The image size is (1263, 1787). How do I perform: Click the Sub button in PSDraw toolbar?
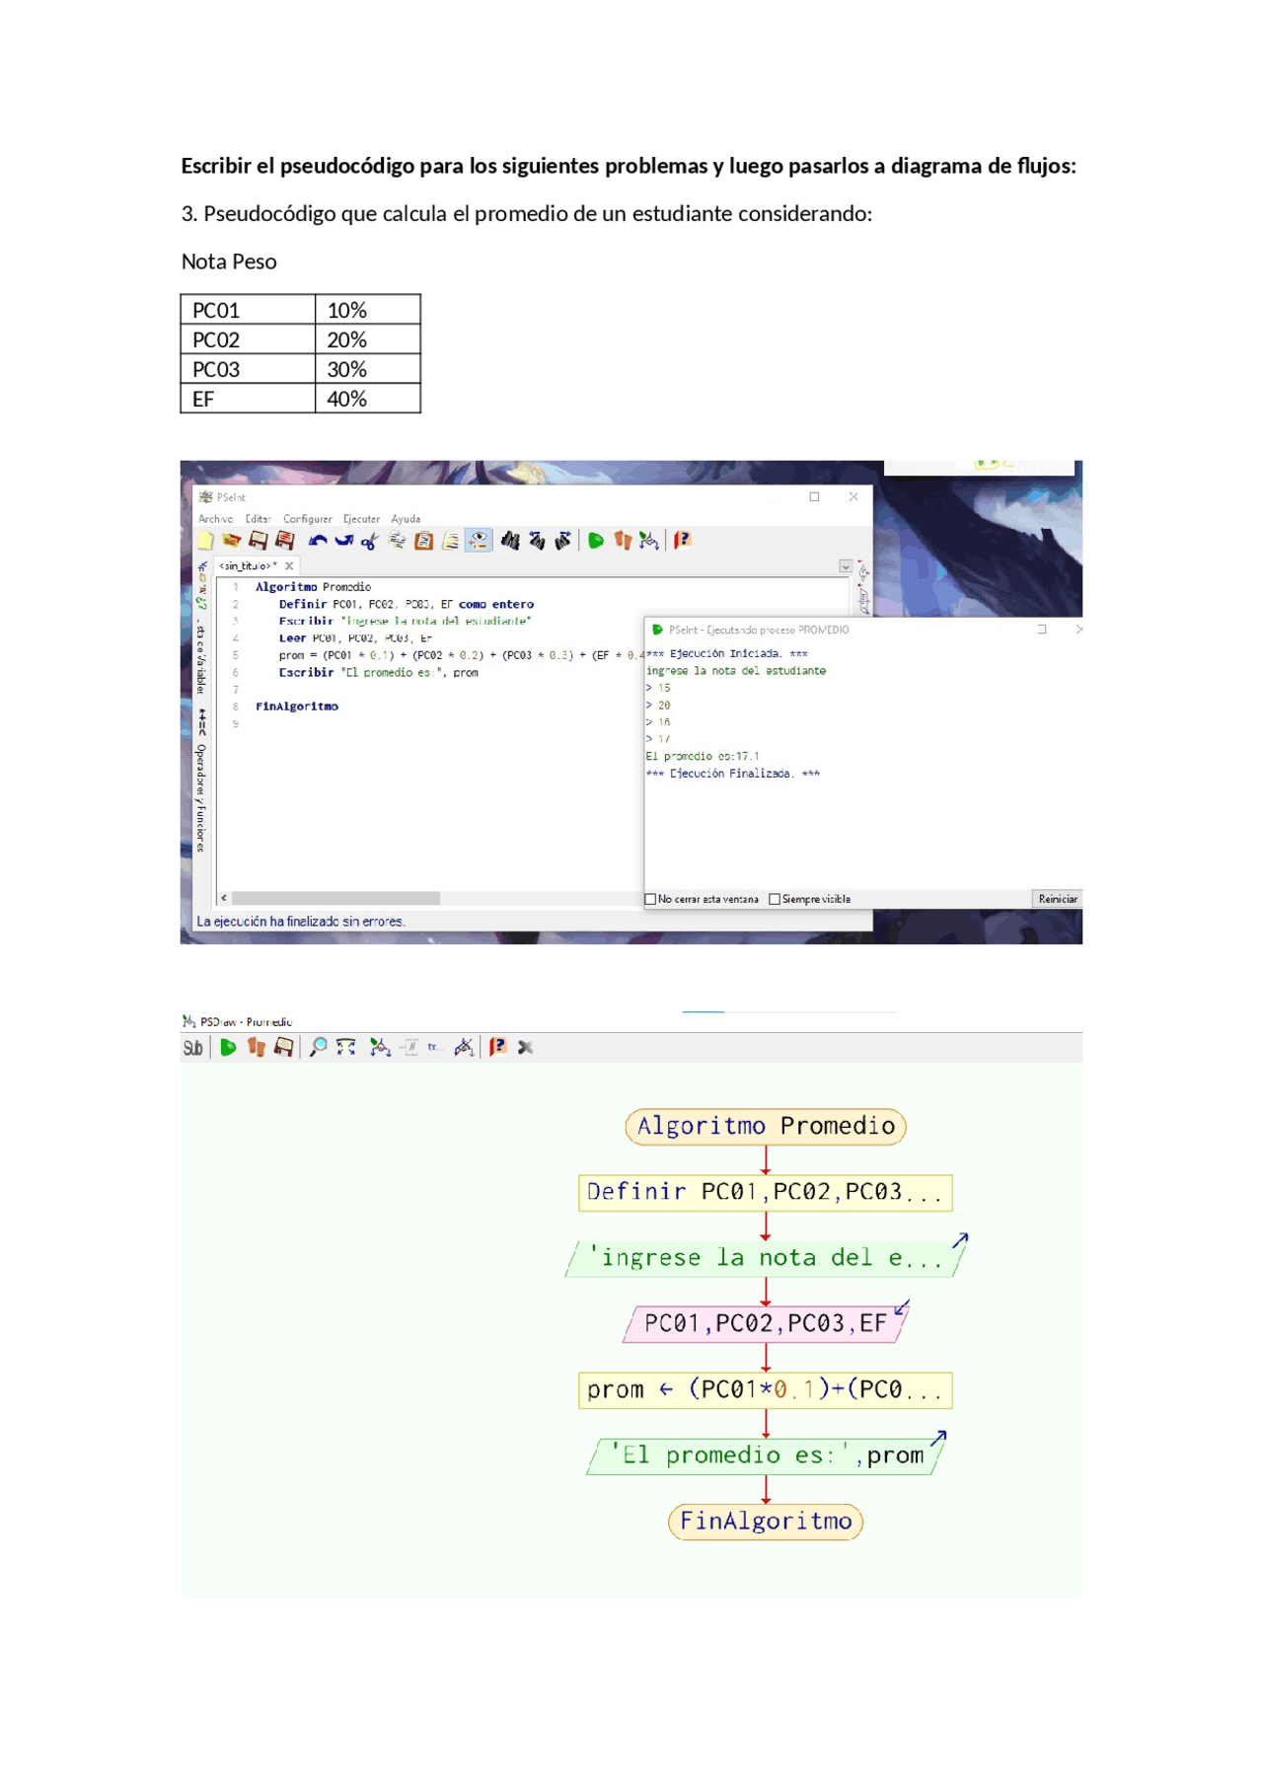(x=193, y=1048)
